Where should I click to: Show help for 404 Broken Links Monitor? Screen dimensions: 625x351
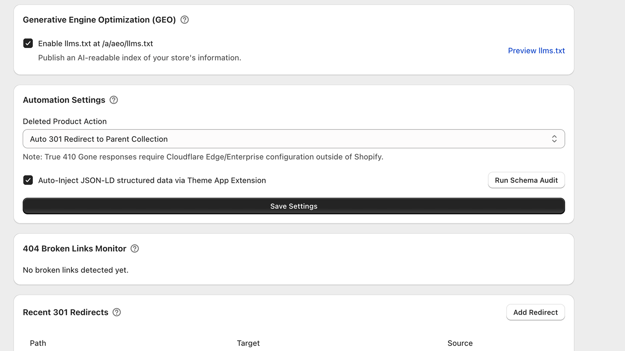135,249
